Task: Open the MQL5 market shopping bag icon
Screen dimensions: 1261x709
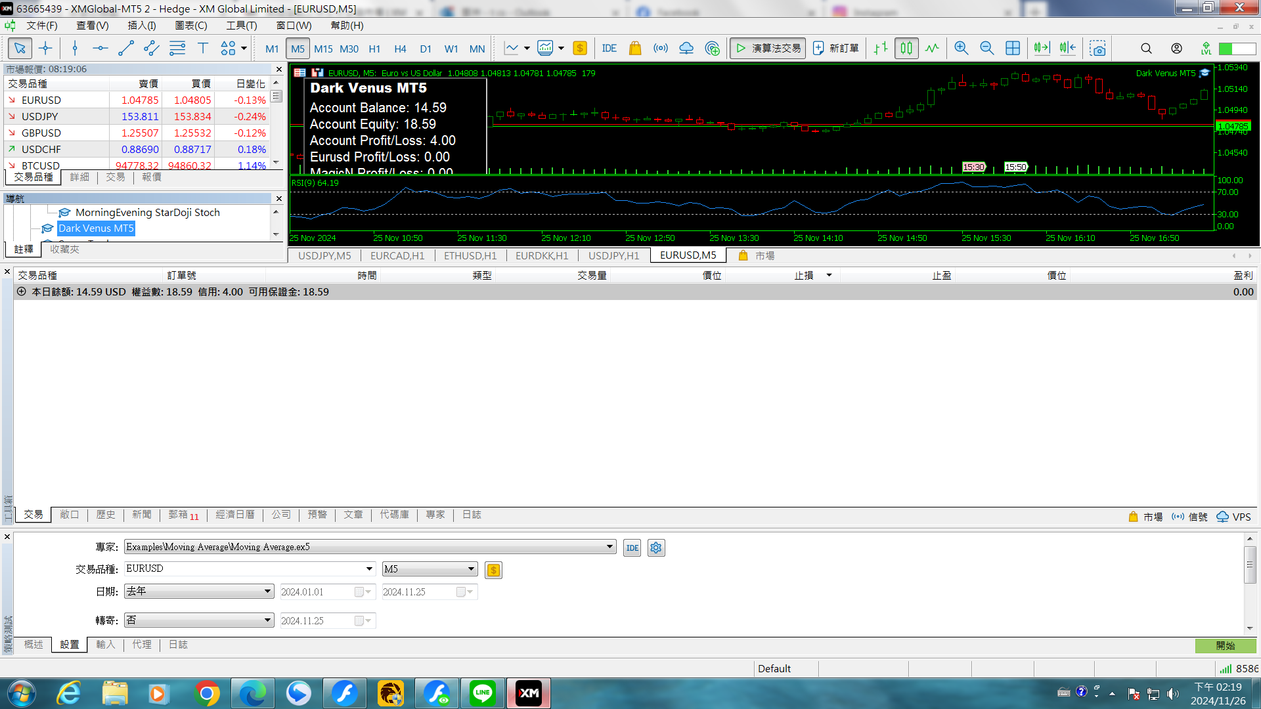Action: 634,48
